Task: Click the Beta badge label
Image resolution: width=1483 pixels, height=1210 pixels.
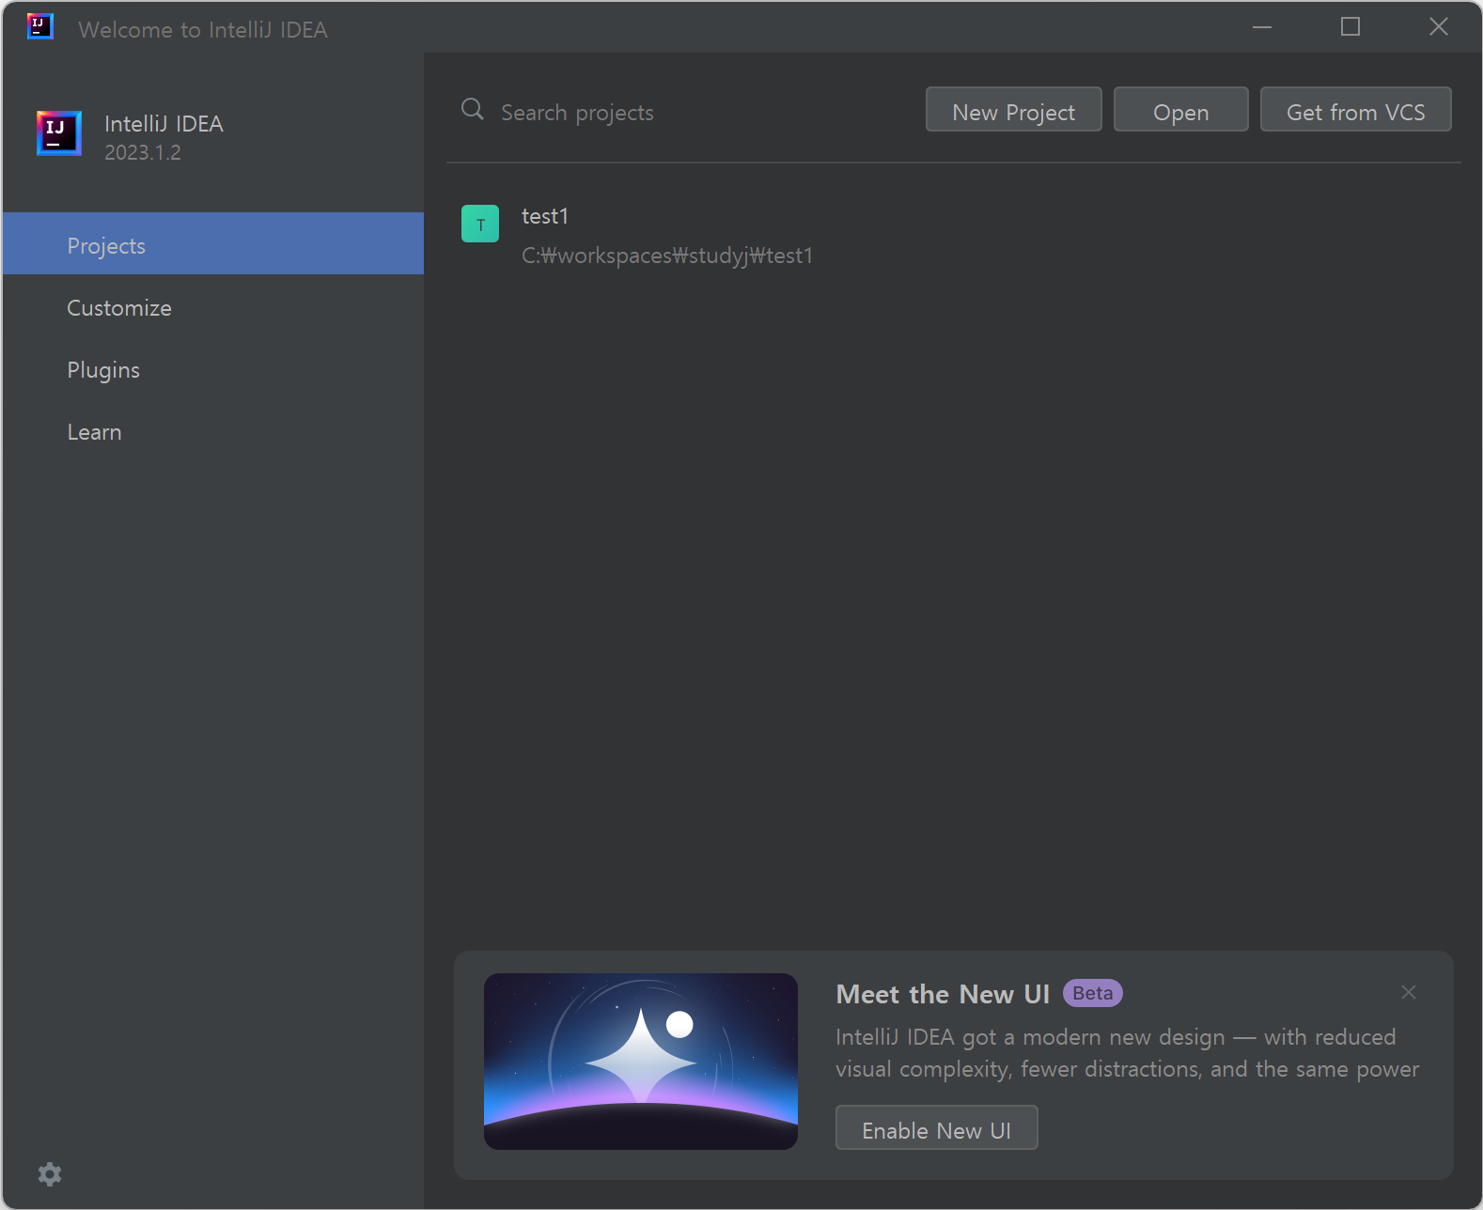Action: tap(1092, 993)
